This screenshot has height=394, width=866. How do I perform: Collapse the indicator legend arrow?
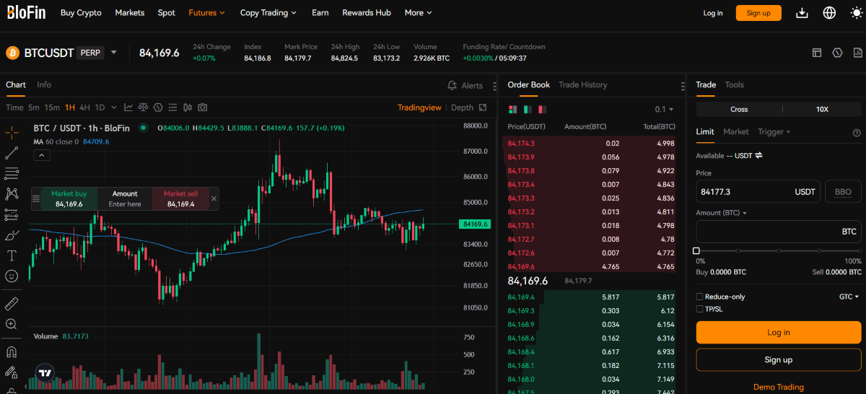point(41,155)
